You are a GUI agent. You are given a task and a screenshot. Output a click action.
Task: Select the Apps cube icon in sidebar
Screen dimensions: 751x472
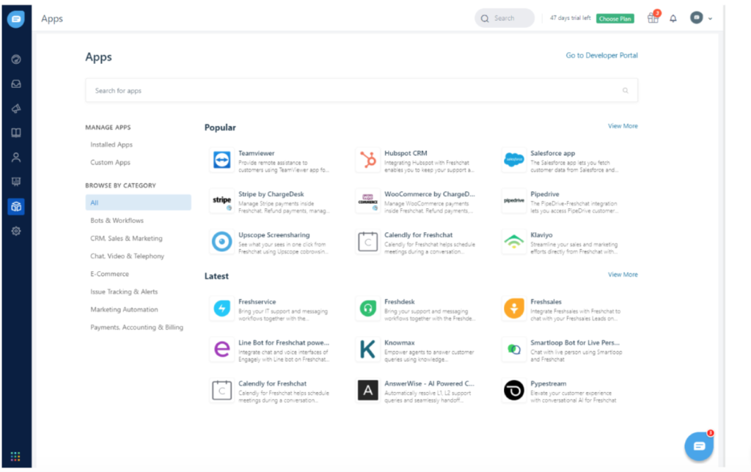tap(16, 207)
